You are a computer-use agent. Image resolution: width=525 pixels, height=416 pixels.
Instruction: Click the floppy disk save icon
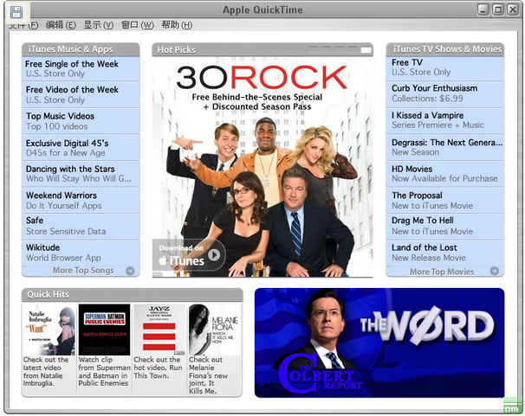(16, 12)
